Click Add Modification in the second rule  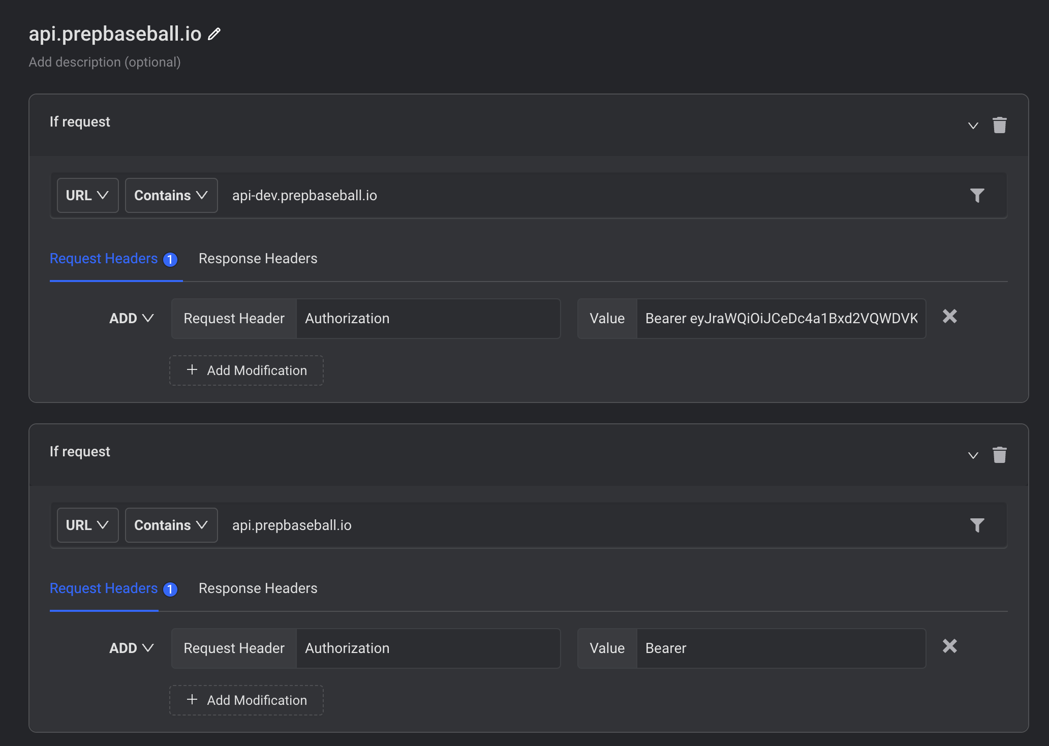point(246,700)
